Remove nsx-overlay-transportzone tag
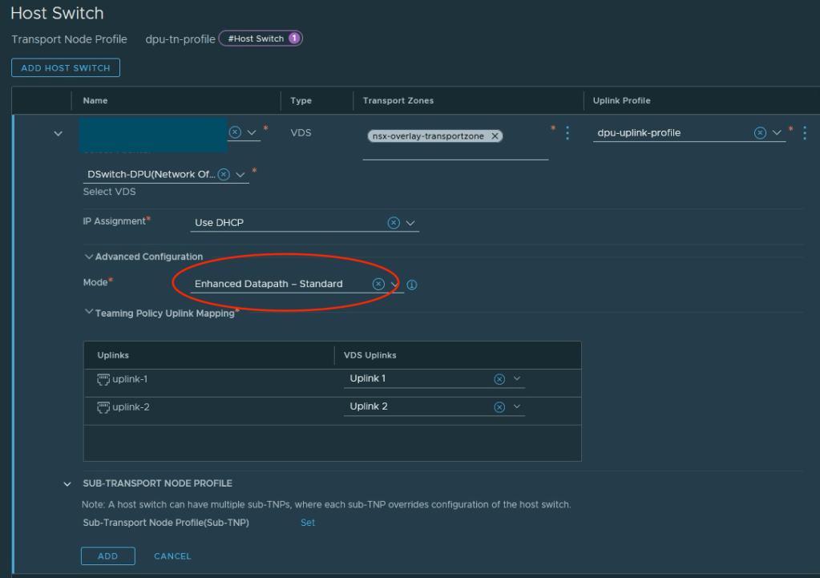 click(495, 136)
